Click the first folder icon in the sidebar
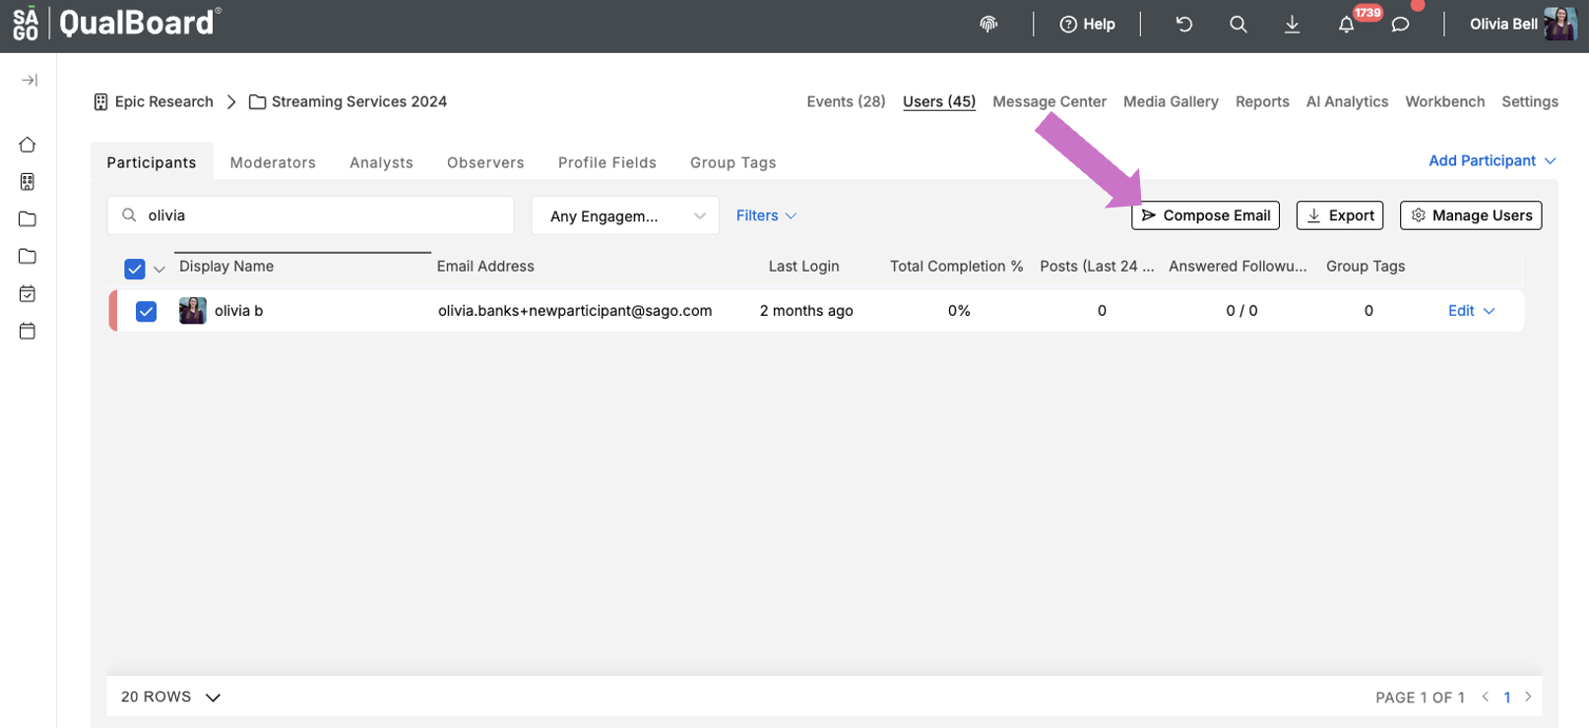The width and height of the screenshot is (1589, 728). 28,219
